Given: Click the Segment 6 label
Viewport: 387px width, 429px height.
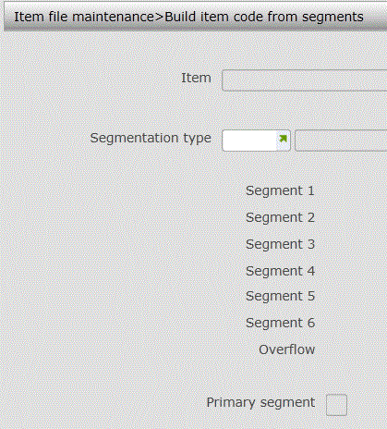Looking at the screenshot, I should click(x=280, y=323).
